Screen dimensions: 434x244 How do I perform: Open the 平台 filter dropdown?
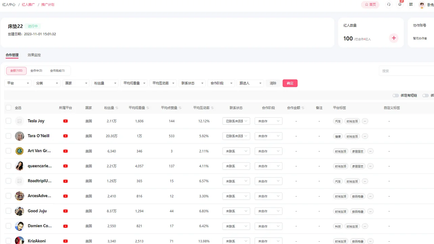[18, 83]
